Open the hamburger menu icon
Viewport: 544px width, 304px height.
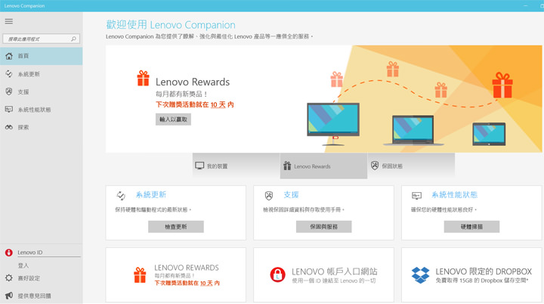pos(8,21)
